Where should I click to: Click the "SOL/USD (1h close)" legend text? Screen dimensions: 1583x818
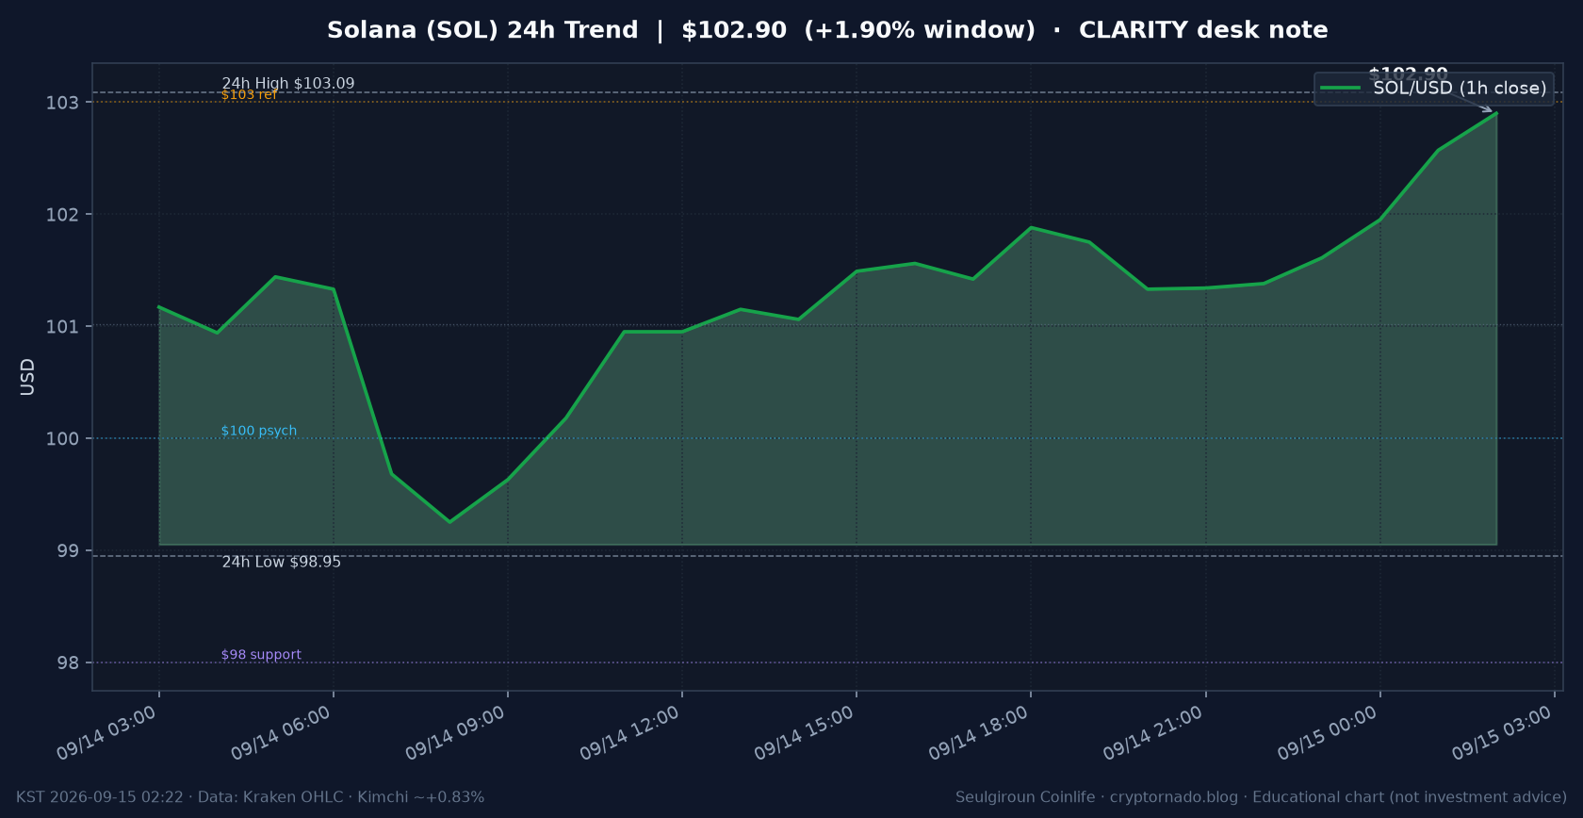(1460, 89)
